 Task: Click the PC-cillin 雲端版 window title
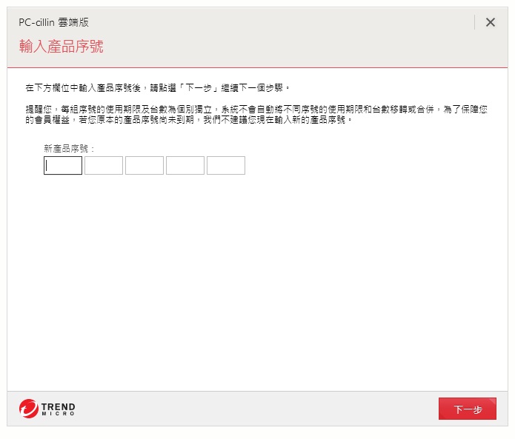(53, 22)
